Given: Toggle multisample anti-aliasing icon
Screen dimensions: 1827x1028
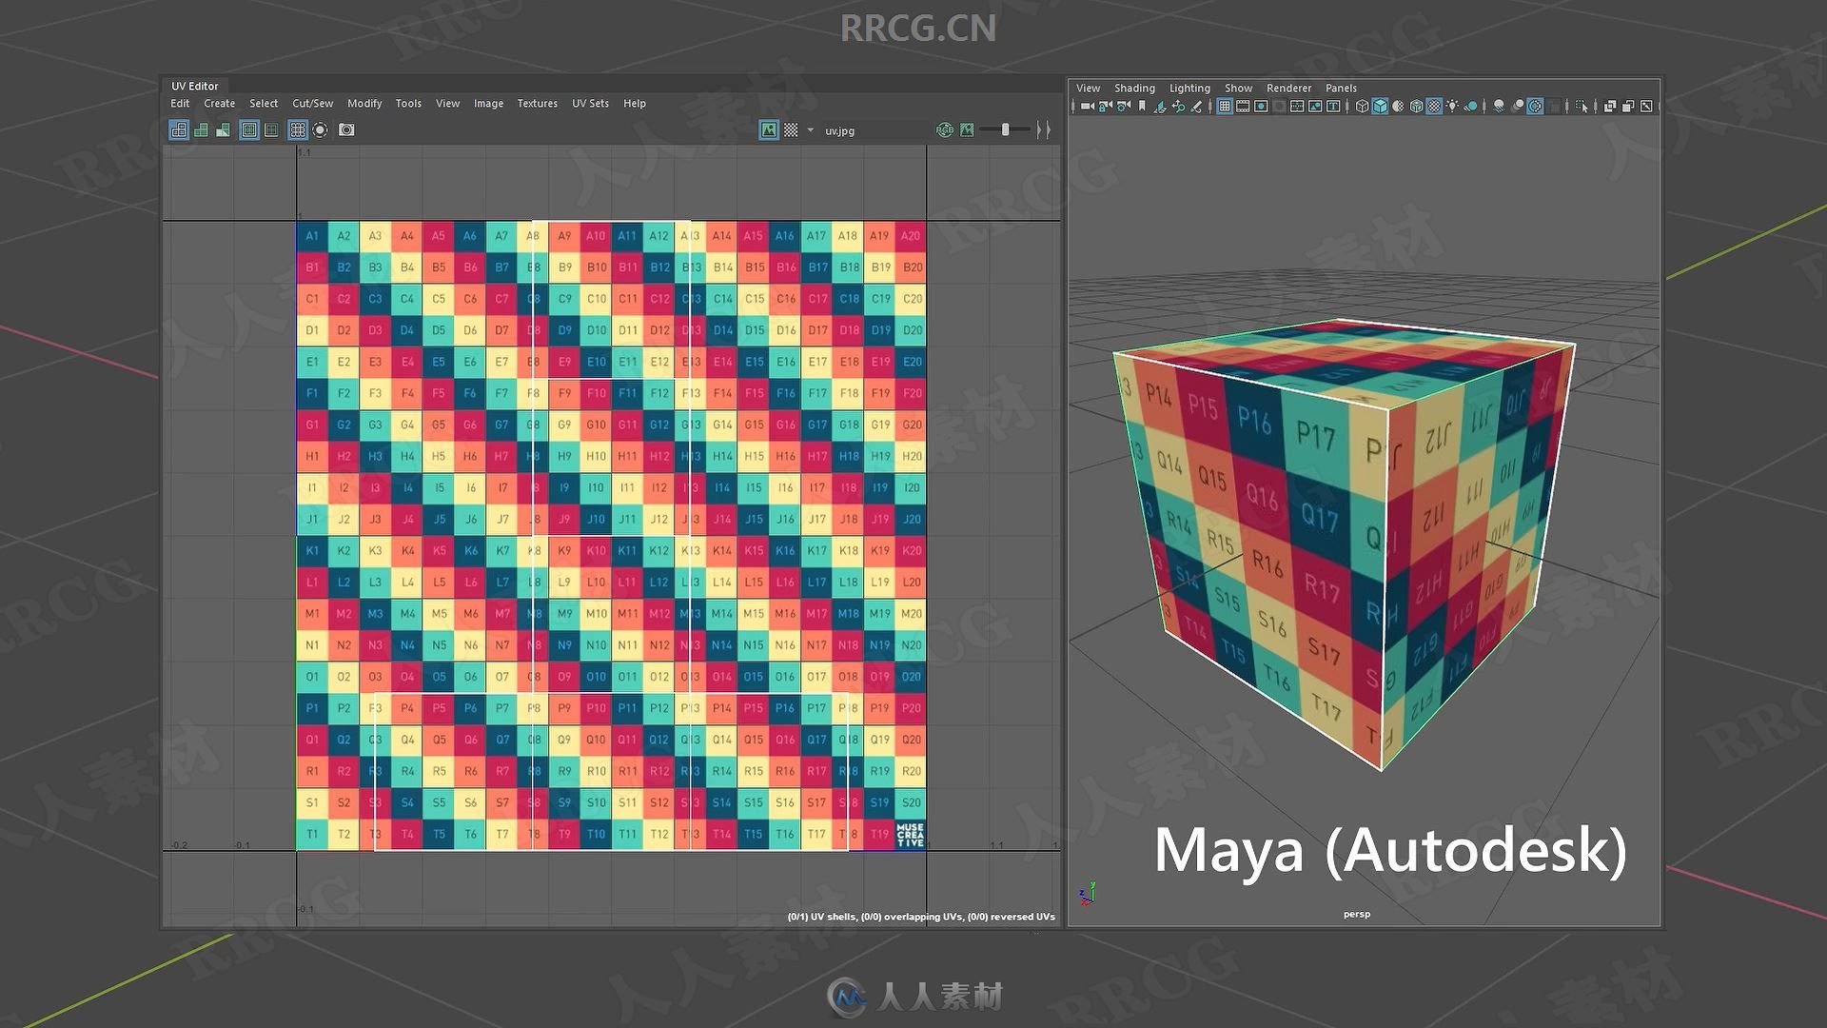Looking at the screenshot, I should point(1535,107).
